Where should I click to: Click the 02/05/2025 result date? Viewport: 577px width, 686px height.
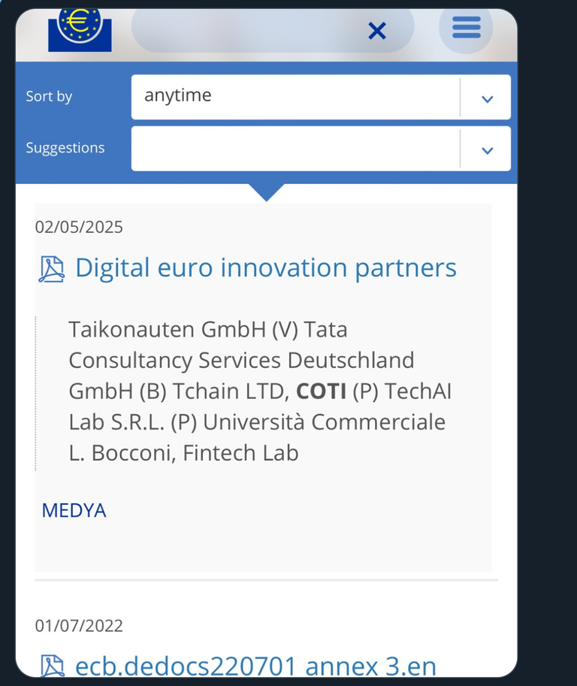point(79,227)
